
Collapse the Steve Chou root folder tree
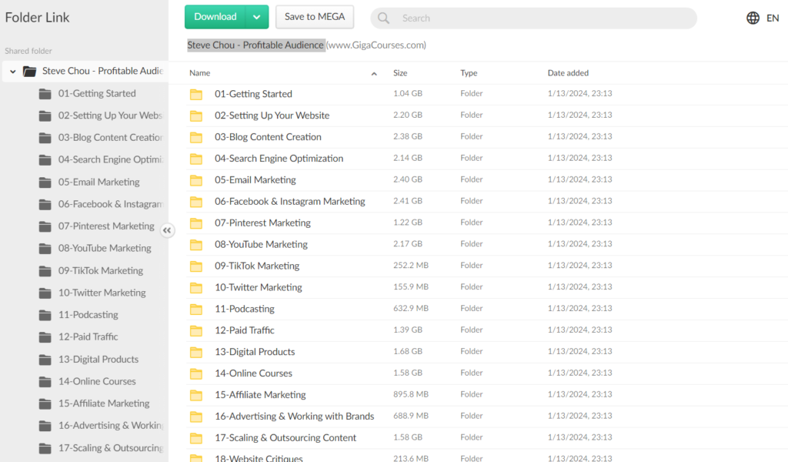point(13,72)
